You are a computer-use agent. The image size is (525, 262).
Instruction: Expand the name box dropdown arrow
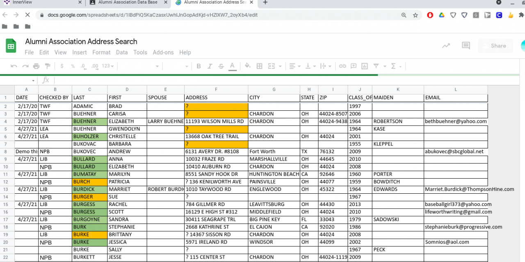(x=33, y=81)
